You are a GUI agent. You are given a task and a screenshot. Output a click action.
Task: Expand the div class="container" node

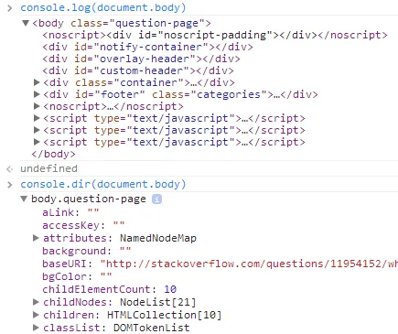coord(37,82)
